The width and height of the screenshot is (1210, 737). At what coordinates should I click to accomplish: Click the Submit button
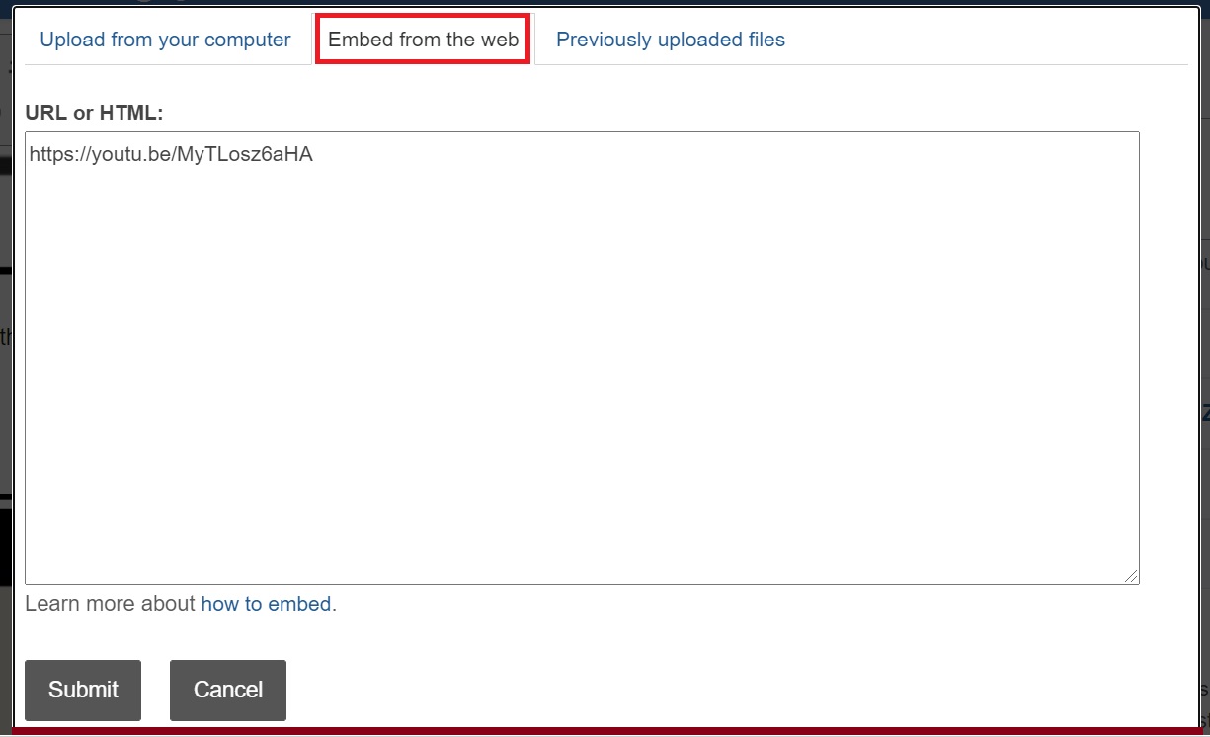click(83, 690)
